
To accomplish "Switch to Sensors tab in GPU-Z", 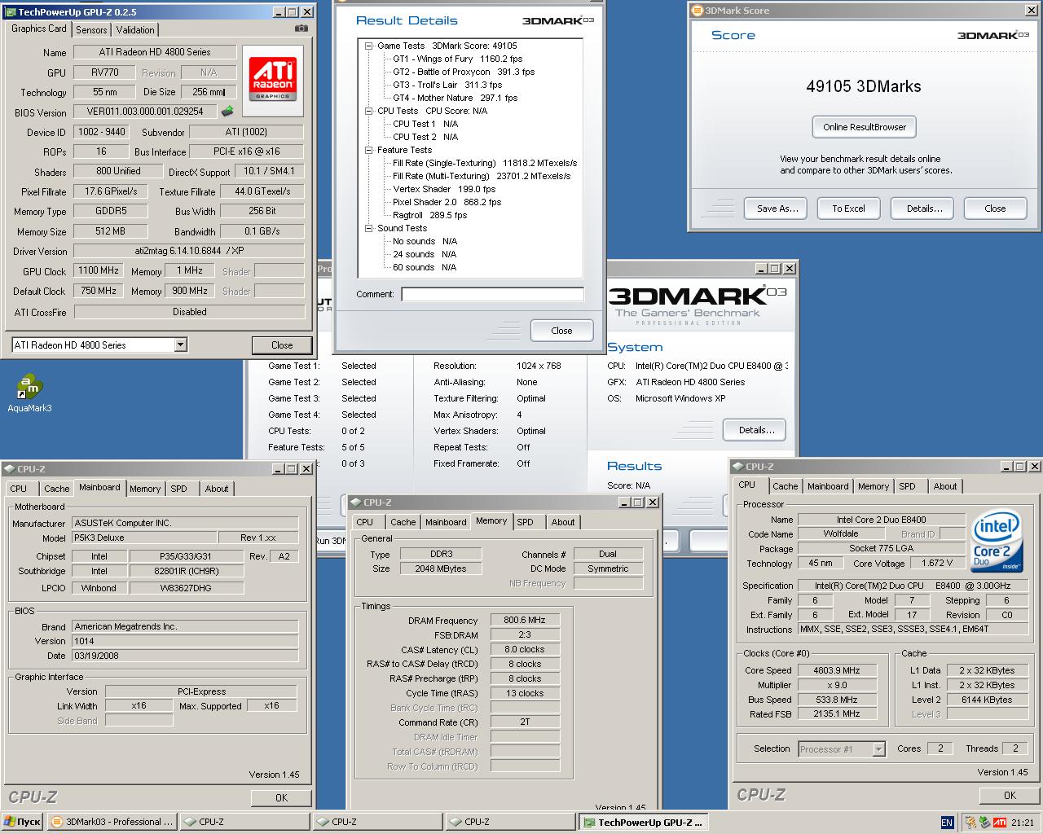I will click(x=91, y=29).
